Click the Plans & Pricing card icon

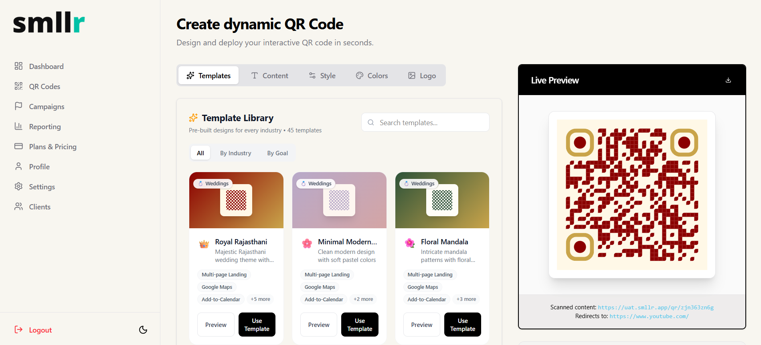click(x=18, y=146)
